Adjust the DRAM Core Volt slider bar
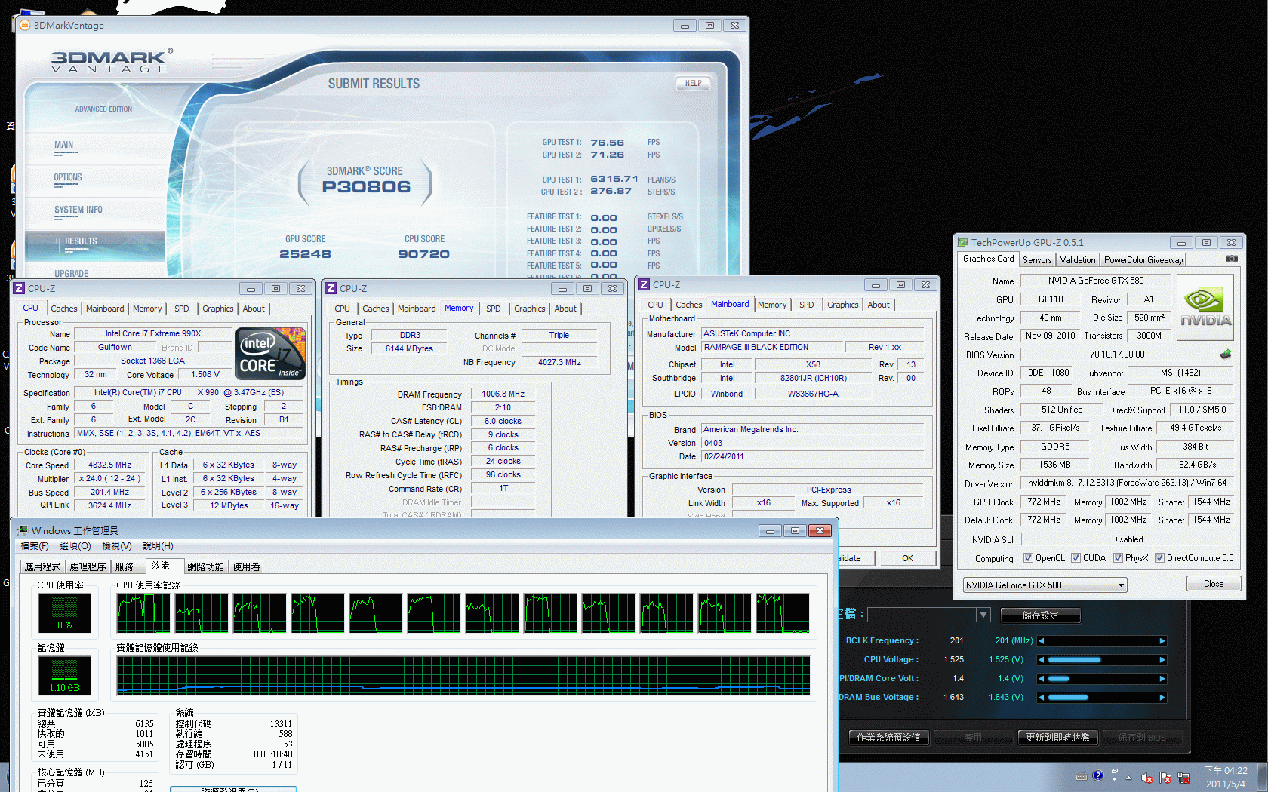 pyautogui.click(x=1101, y=679)
